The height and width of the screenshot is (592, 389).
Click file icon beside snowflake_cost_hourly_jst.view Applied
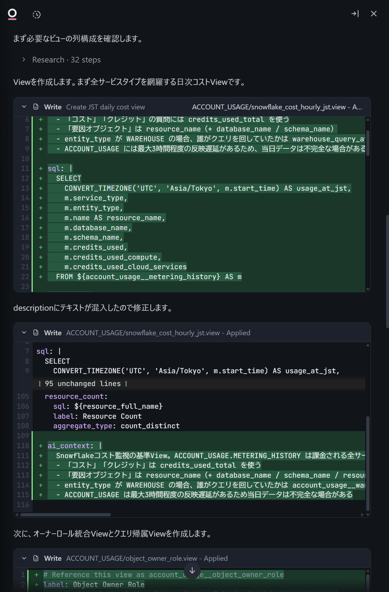pyautogui.click(x=36, y=333)
